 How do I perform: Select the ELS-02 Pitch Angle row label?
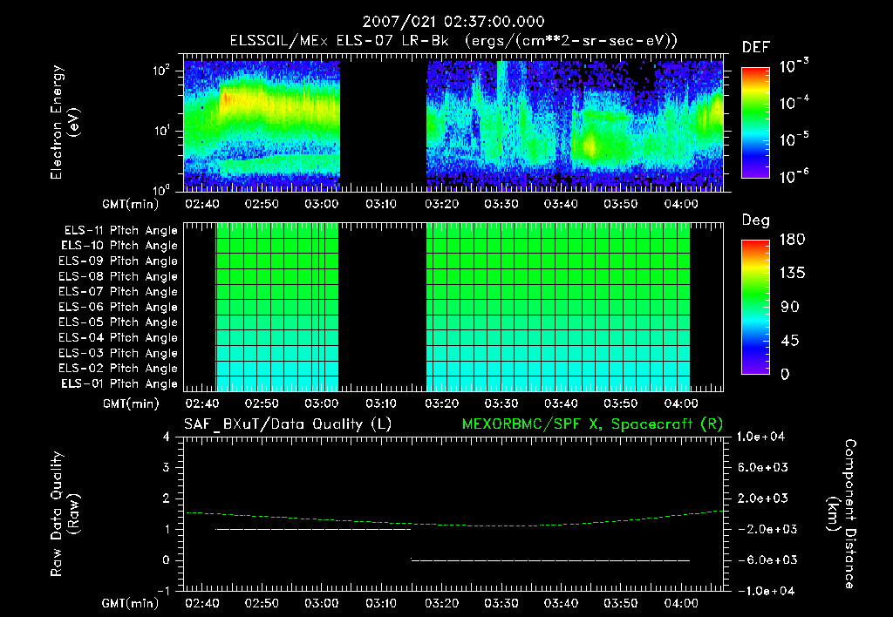[119, 369]
